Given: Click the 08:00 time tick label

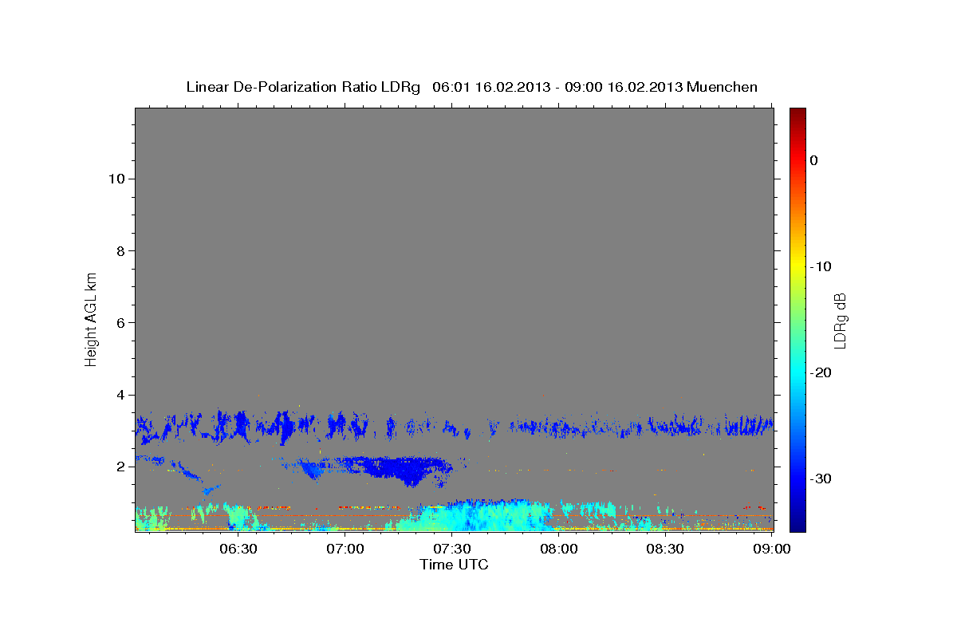Looking at the screenshot, I should [559, 549].
